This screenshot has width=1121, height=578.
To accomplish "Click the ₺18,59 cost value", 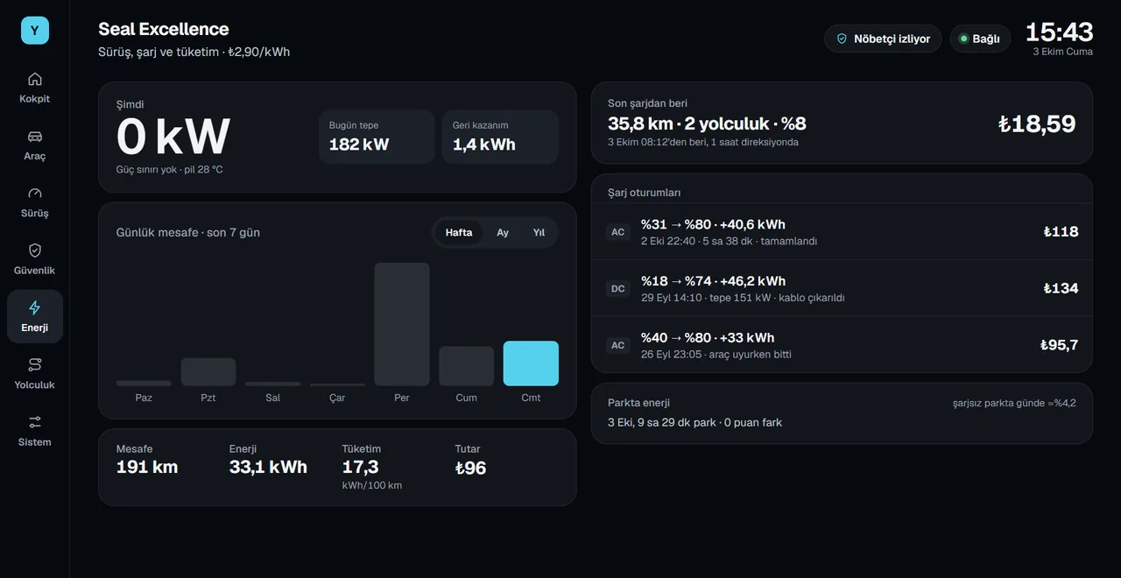I will [1037, 123].
